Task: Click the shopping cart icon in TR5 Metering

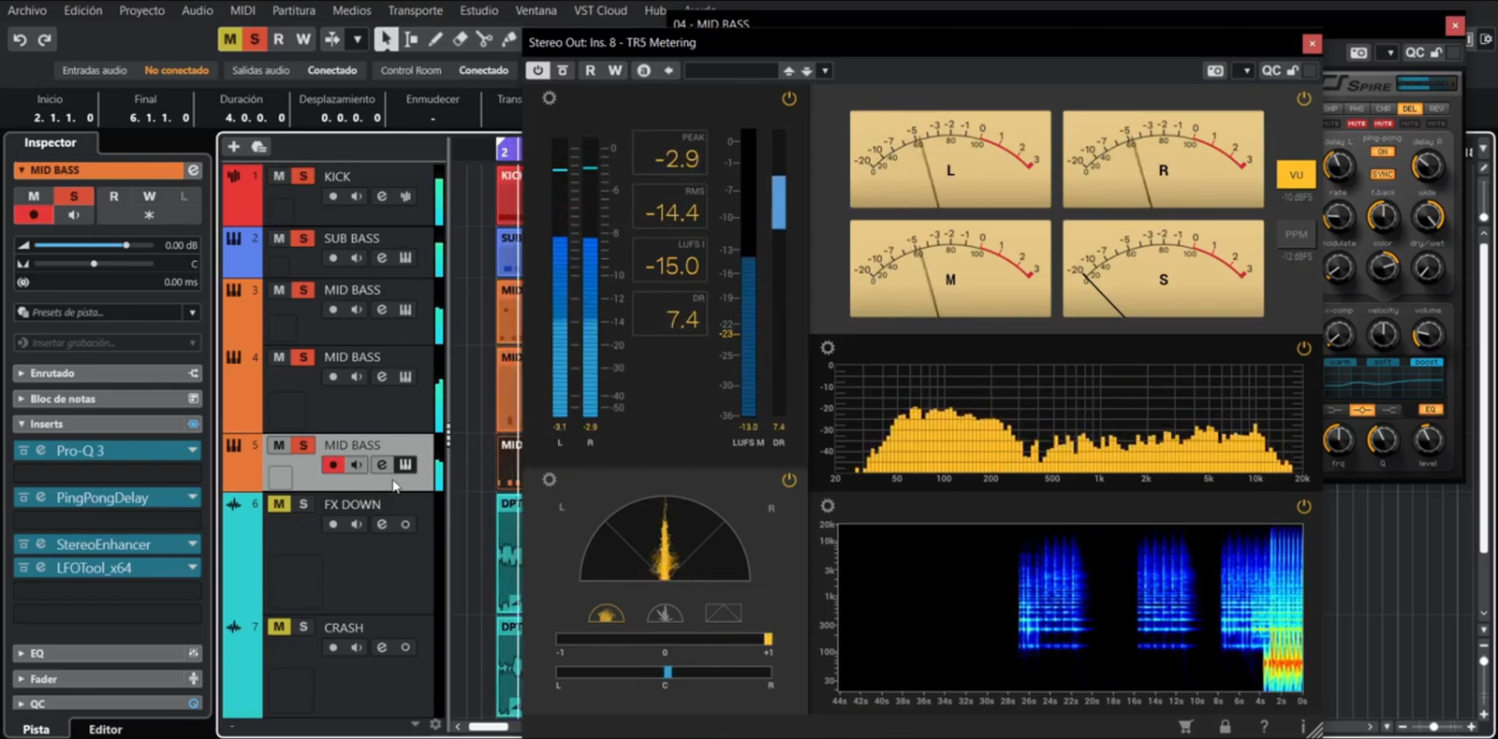Action: 1185,726
